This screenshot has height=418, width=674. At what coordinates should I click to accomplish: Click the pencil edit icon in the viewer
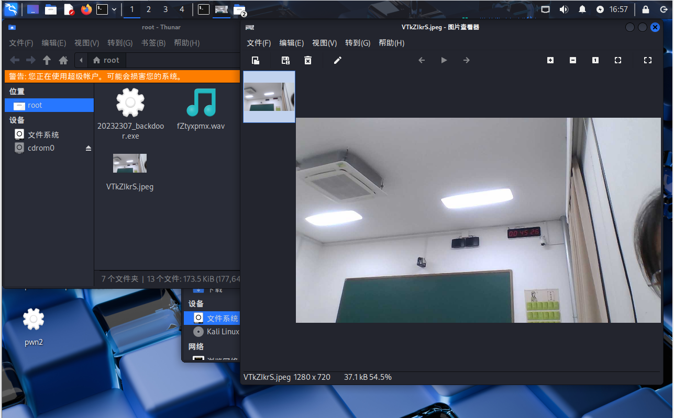338,60
